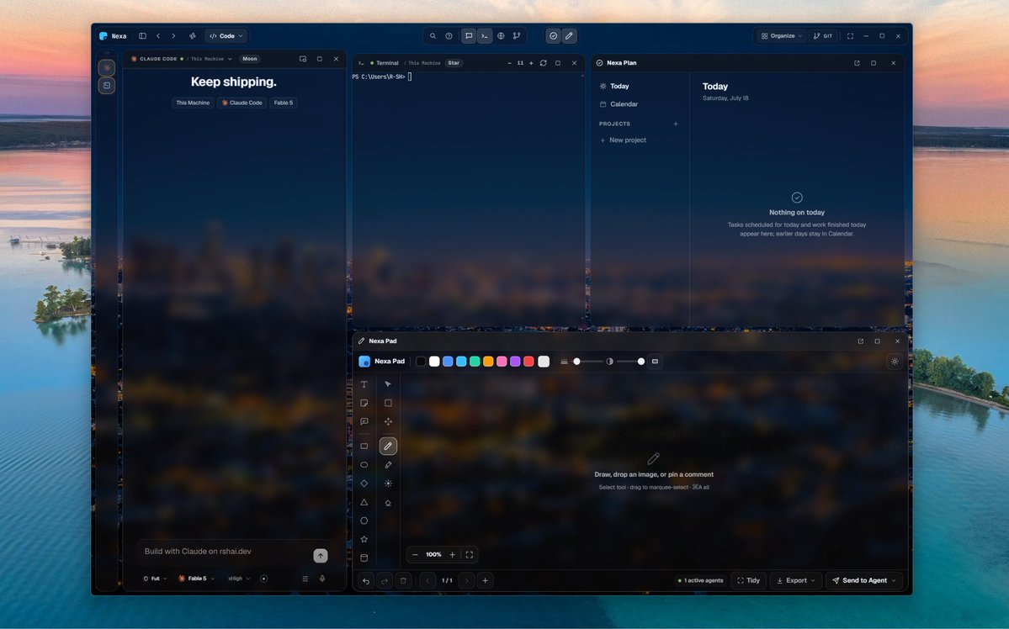Click fit-to-screen icon beside the zoom controls
1009x629 pixels.
[469, 554]
